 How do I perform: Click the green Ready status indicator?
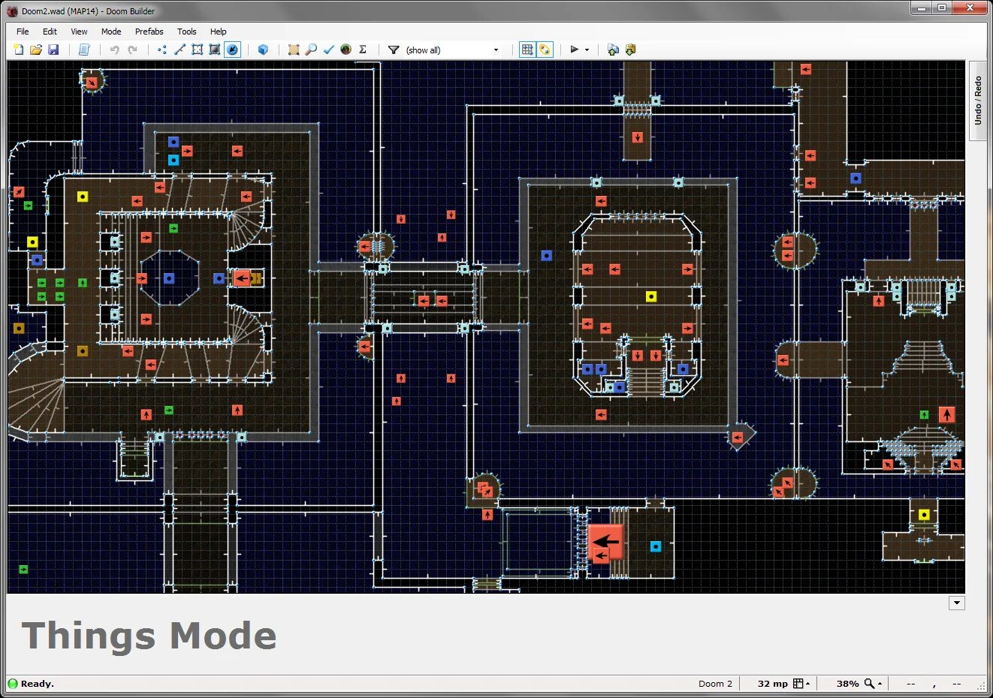pyautogui.click(x=13, y=684)
